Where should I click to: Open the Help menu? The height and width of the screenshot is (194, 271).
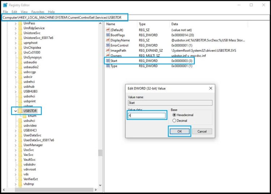click(51, 12)
